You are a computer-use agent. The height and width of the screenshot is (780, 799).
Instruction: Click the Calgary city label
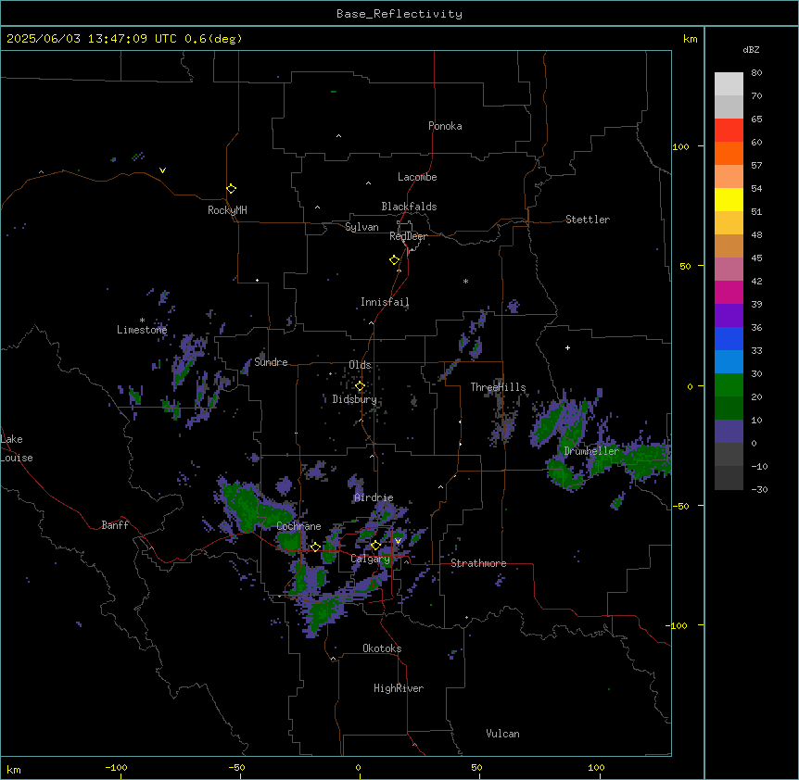[x=370, y=559]
